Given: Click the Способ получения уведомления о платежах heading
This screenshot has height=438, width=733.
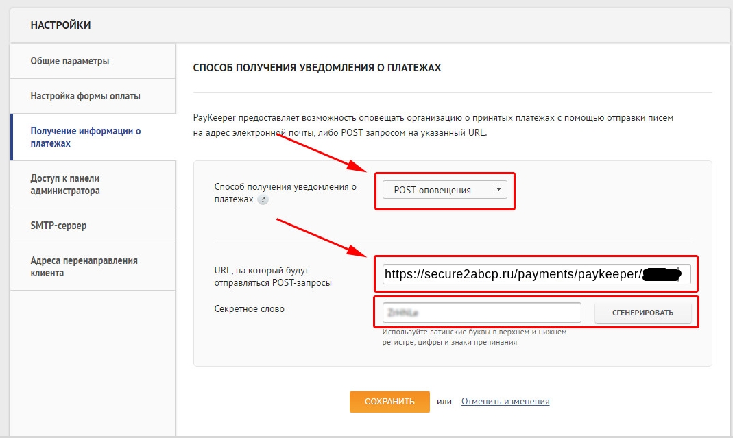Looking at the screenshot, I should click(317, 68).
